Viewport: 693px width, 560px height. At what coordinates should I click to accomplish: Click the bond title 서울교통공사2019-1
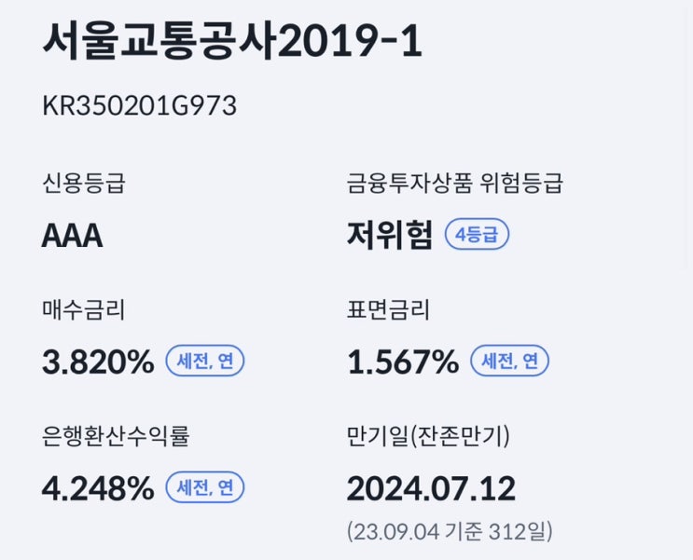(x=232, y=43)
